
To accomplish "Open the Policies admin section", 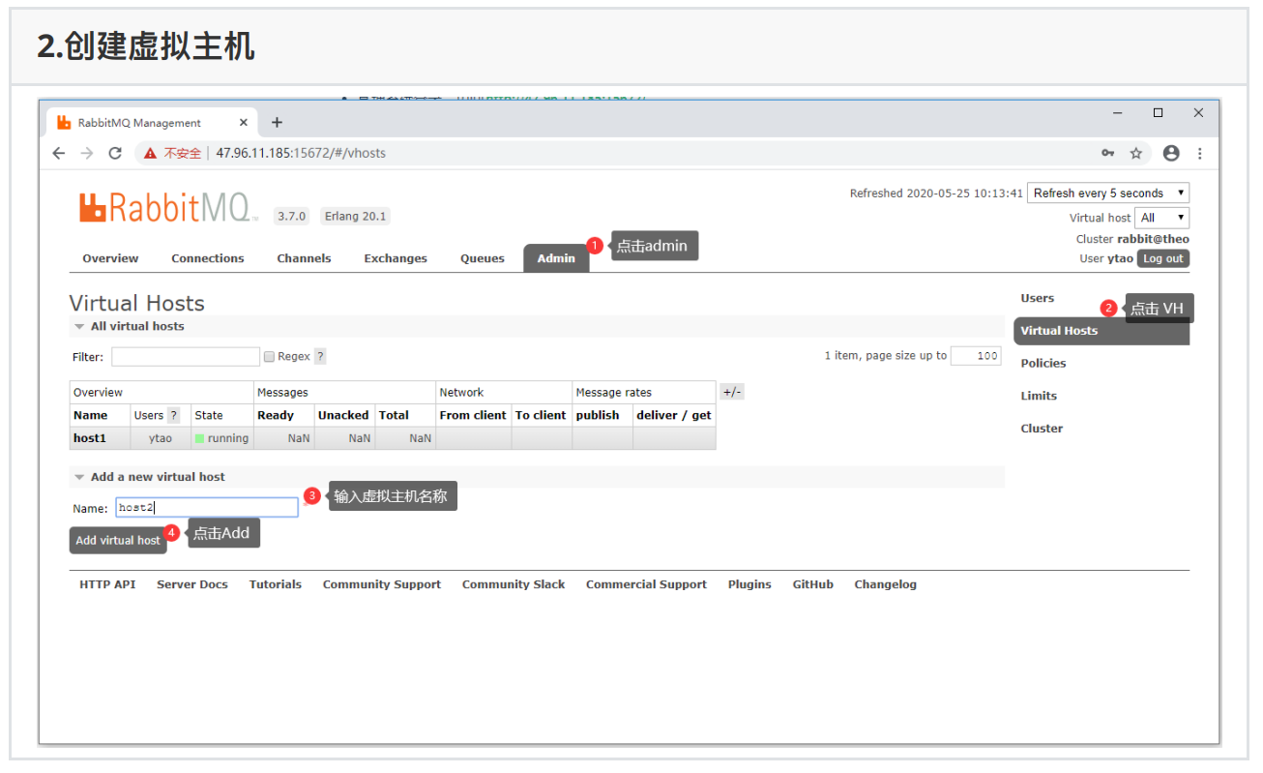I will coord(1043,363).
